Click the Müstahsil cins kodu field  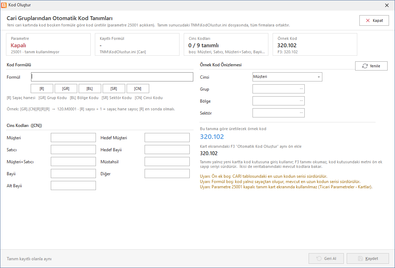[x=167, y=162]
